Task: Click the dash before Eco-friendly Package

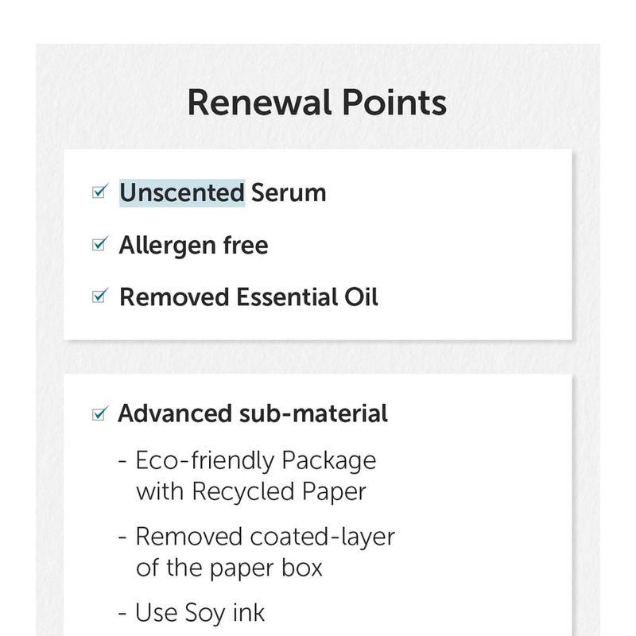Action: coord(122,462)
